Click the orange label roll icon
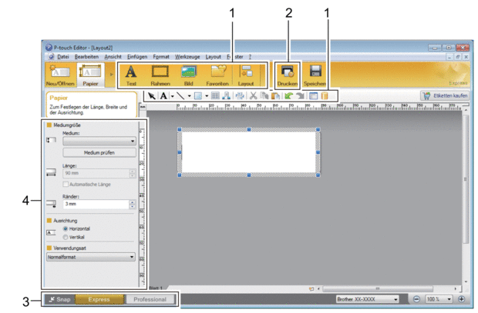478x313 pixels. pos(325,96)
